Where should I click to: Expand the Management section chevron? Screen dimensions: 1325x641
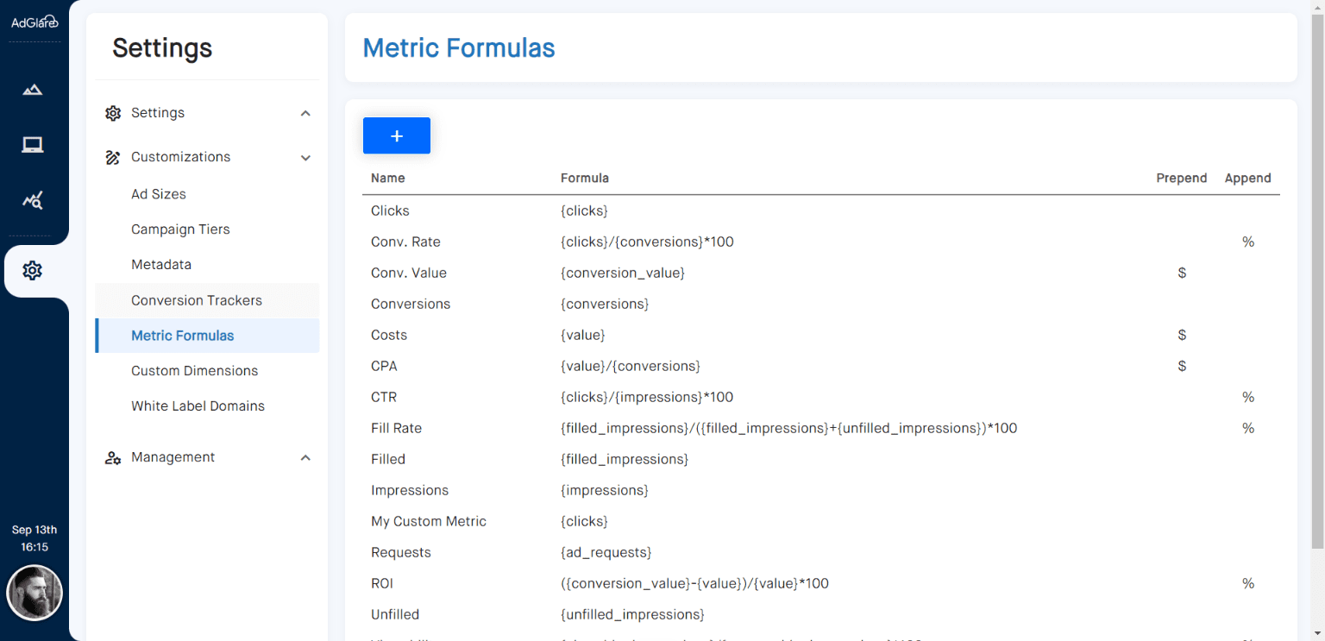coord(305,457)
